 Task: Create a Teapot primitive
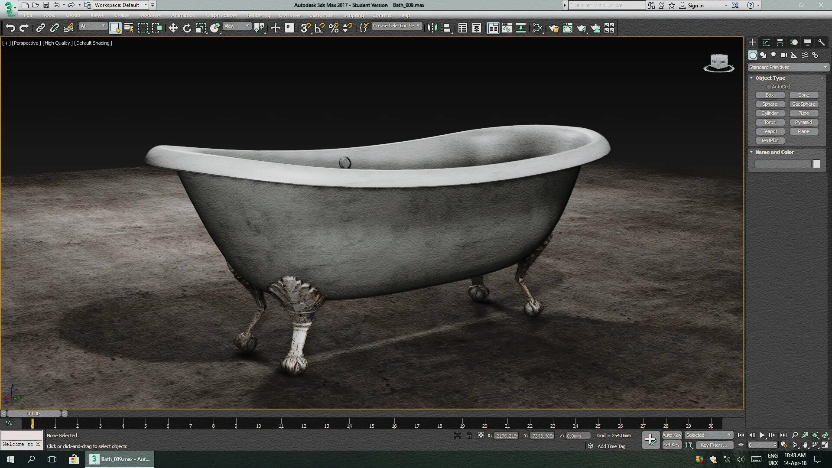click(770, 131)
